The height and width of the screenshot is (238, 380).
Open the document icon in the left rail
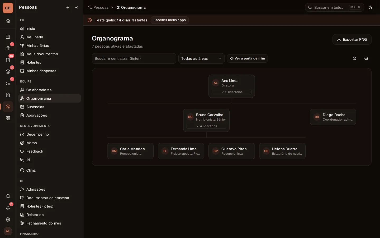(x=8, y=95)
